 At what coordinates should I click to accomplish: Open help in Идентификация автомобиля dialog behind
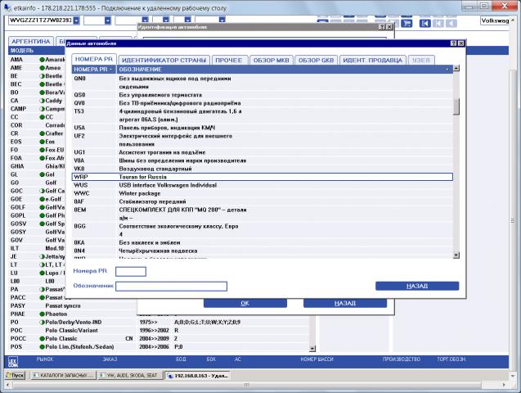pos(382,27)
